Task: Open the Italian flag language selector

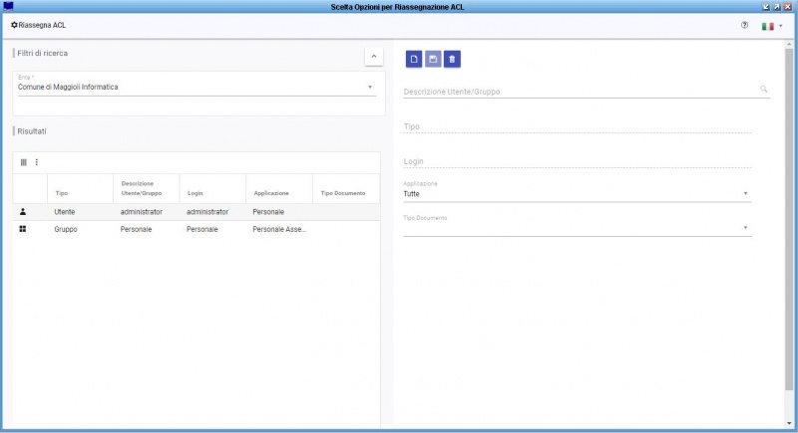Action: pos(771,26)
